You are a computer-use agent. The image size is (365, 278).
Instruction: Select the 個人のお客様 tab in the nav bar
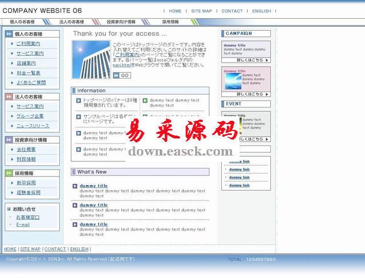coord(22,22)
